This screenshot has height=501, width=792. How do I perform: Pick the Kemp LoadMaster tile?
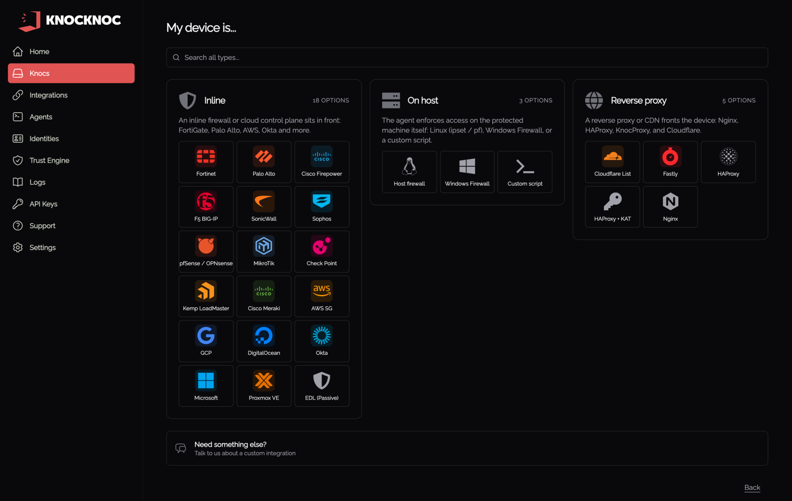(206, 296)
